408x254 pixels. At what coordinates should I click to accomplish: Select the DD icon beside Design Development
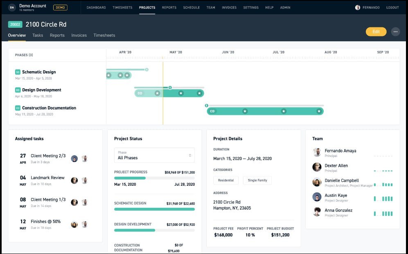point(18,90)
